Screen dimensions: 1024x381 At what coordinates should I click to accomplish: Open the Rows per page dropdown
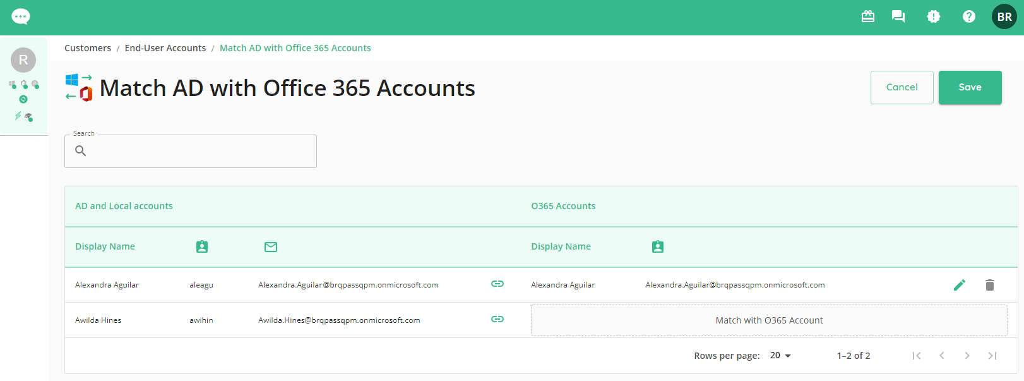click(x=780, y=356)
